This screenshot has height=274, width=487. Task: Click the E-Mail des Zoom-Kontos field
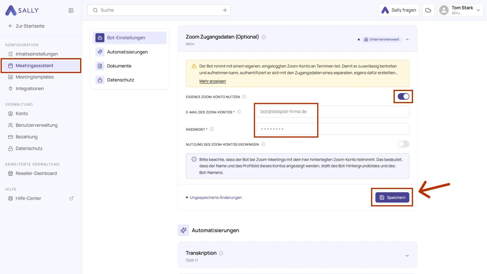[333, 112]
